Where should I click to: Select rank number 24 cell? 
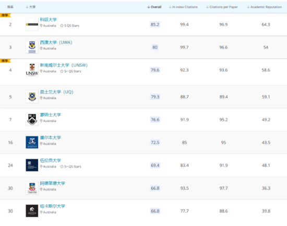10,166
